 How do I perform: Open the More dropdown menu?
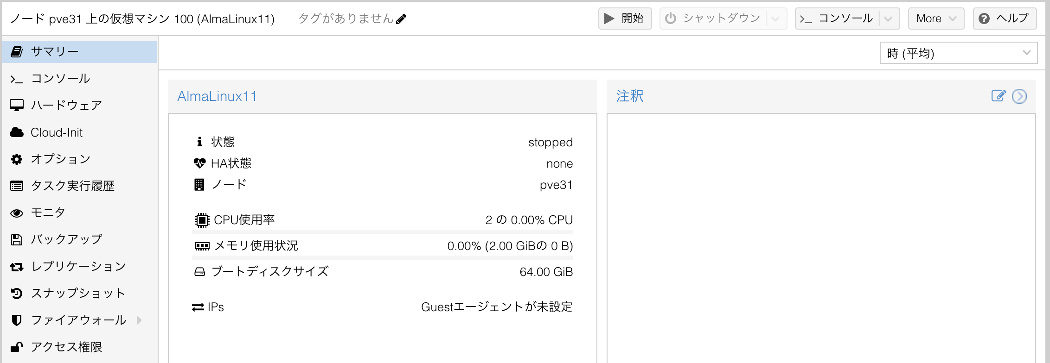tap(936, 19)
